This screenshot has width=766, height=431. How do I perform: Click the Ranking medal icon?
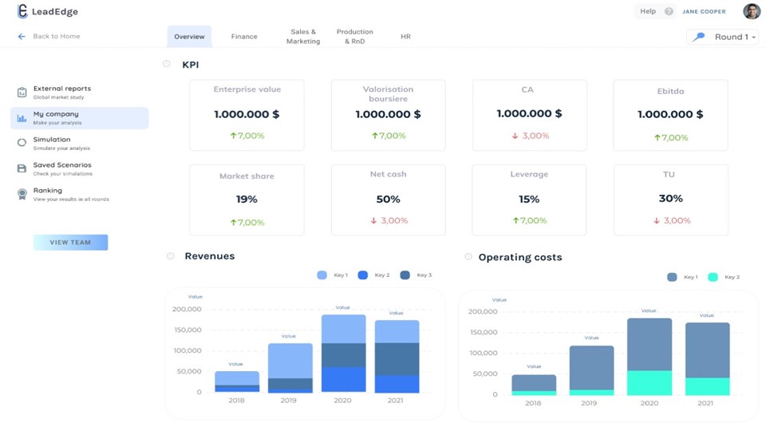(x=22, y=194)
